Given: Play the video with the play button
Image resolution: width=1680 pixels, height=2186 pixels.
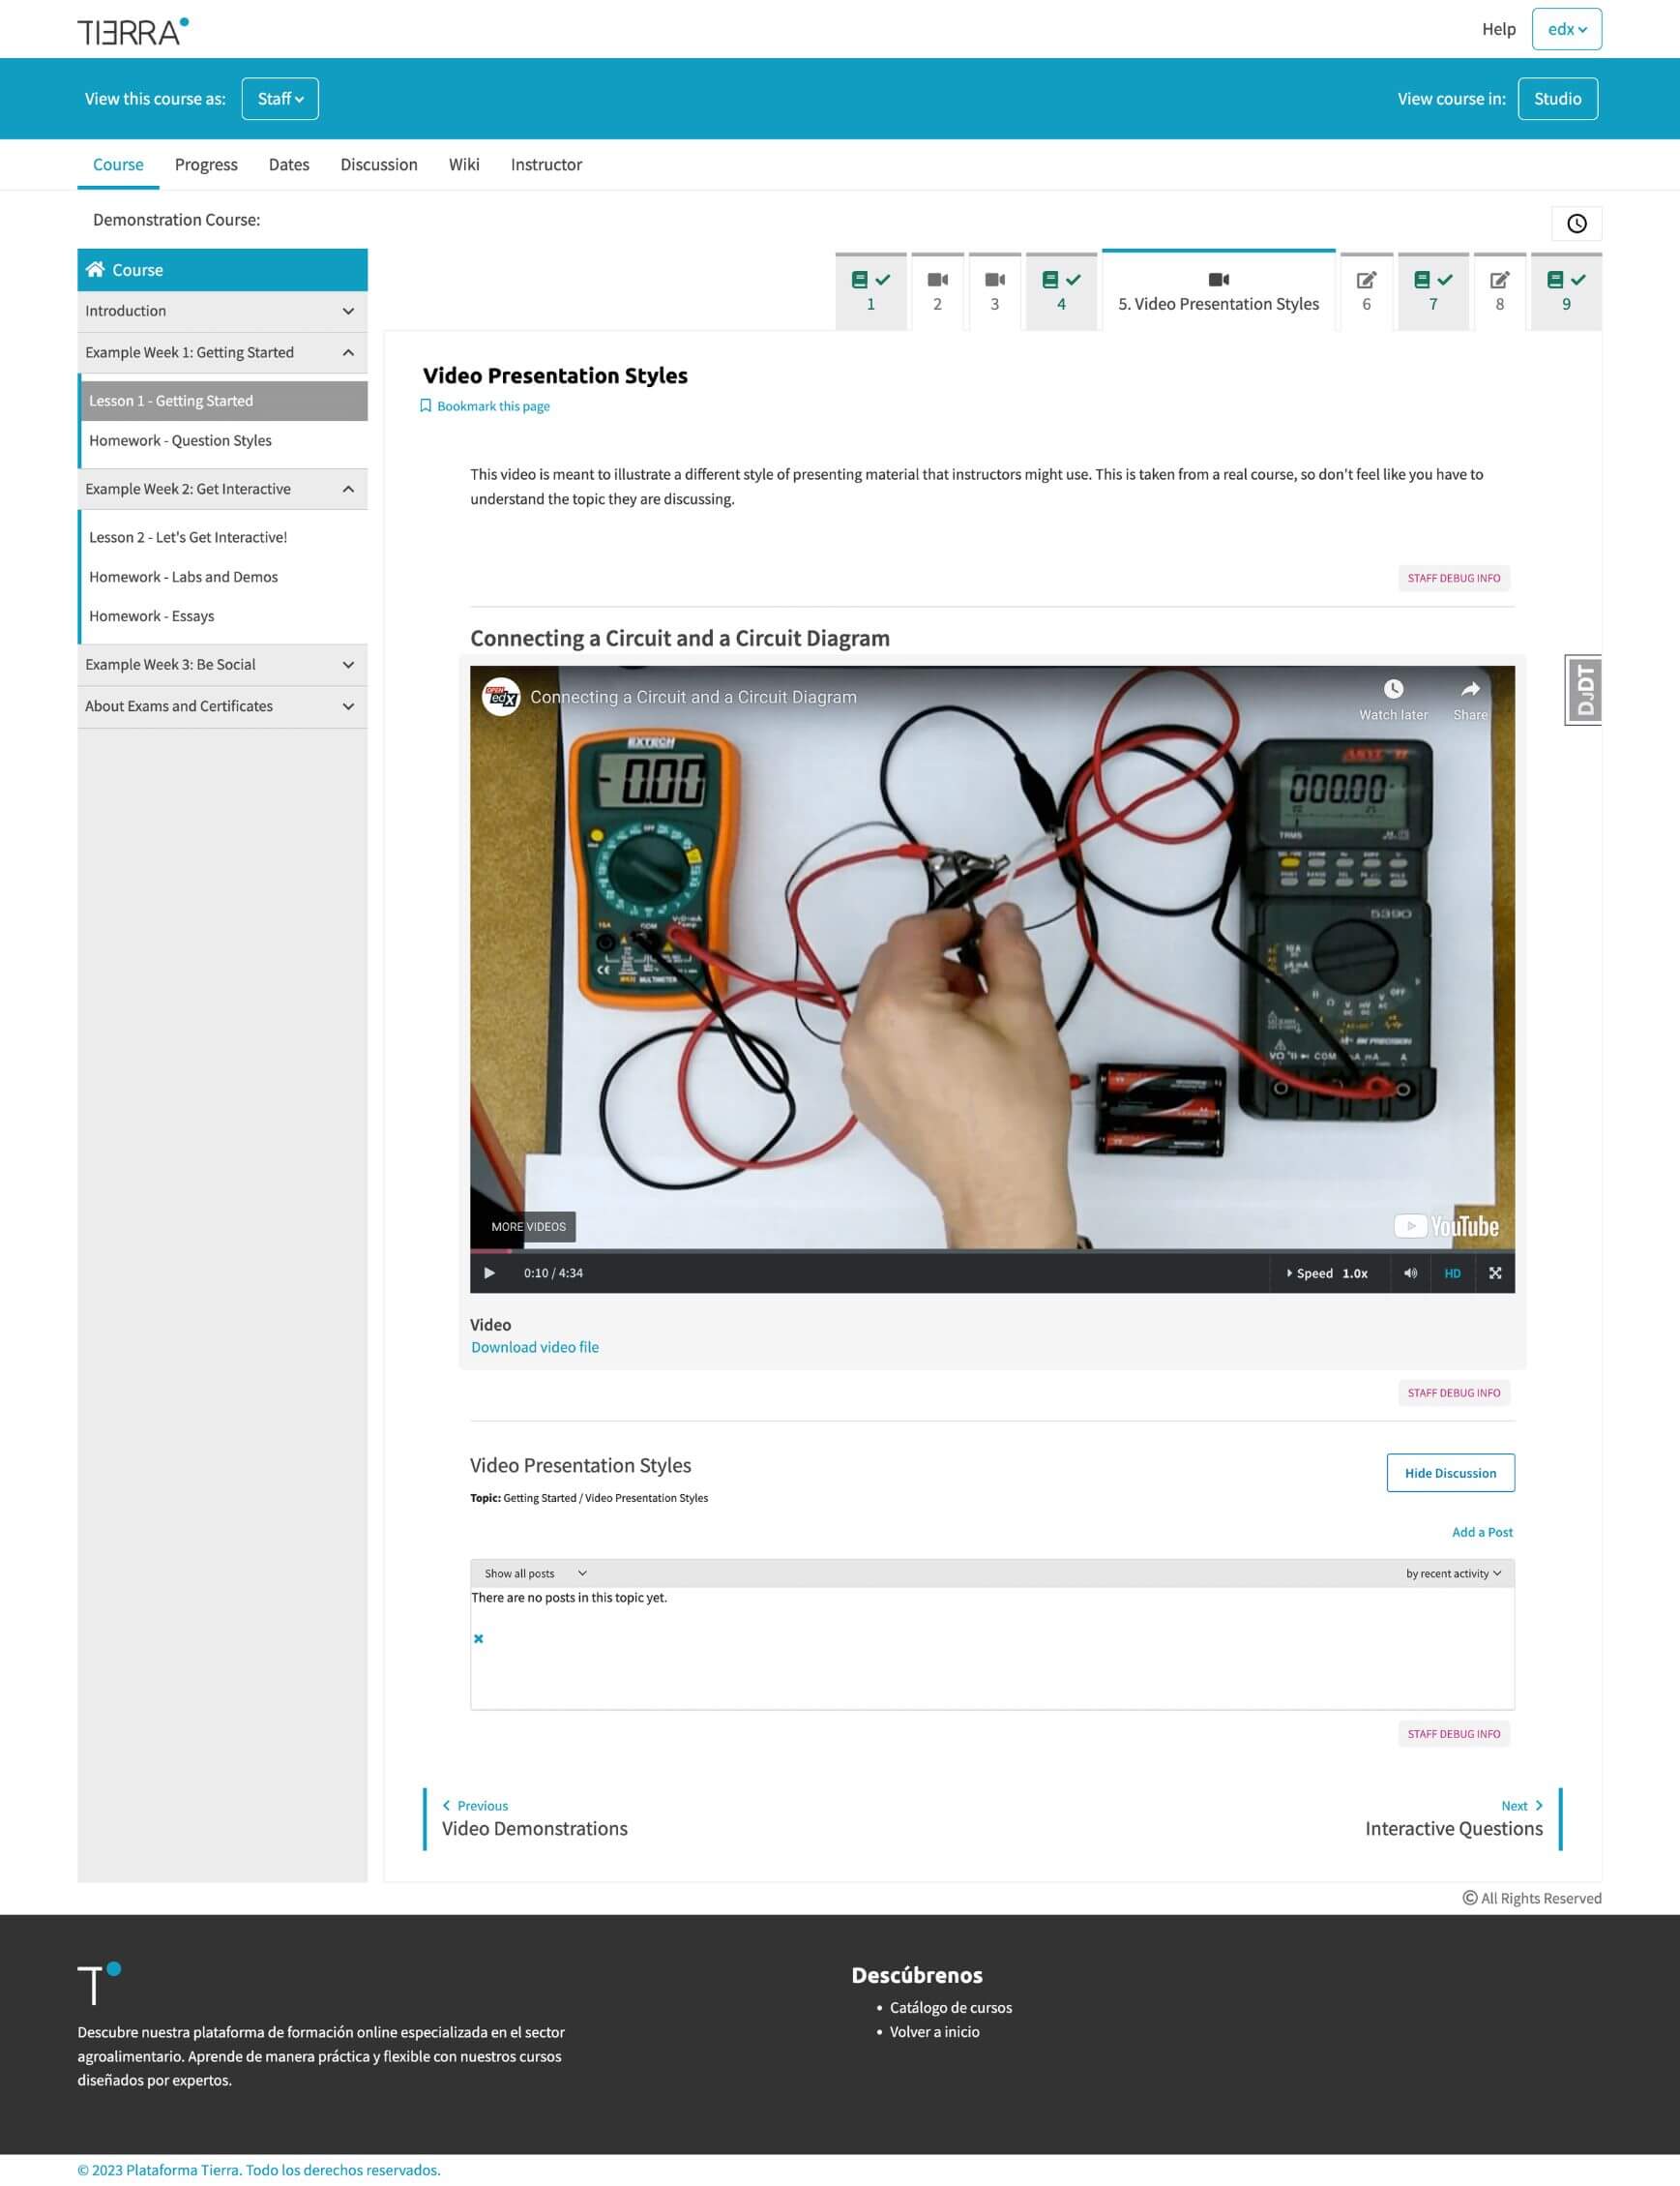Looking at the screenshot, I should click(489, 1273).
